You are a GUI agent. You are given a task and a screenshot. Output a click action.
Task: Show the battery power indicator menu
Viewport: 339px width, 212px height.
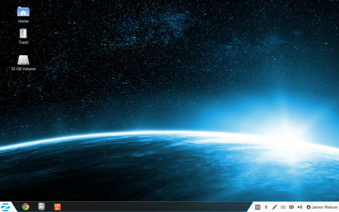click(x=292, y=207)
